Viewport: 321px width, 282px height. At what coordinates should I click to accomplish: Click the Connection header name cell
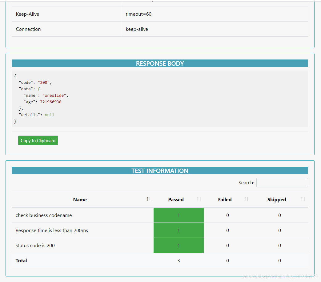click(67, 29)
